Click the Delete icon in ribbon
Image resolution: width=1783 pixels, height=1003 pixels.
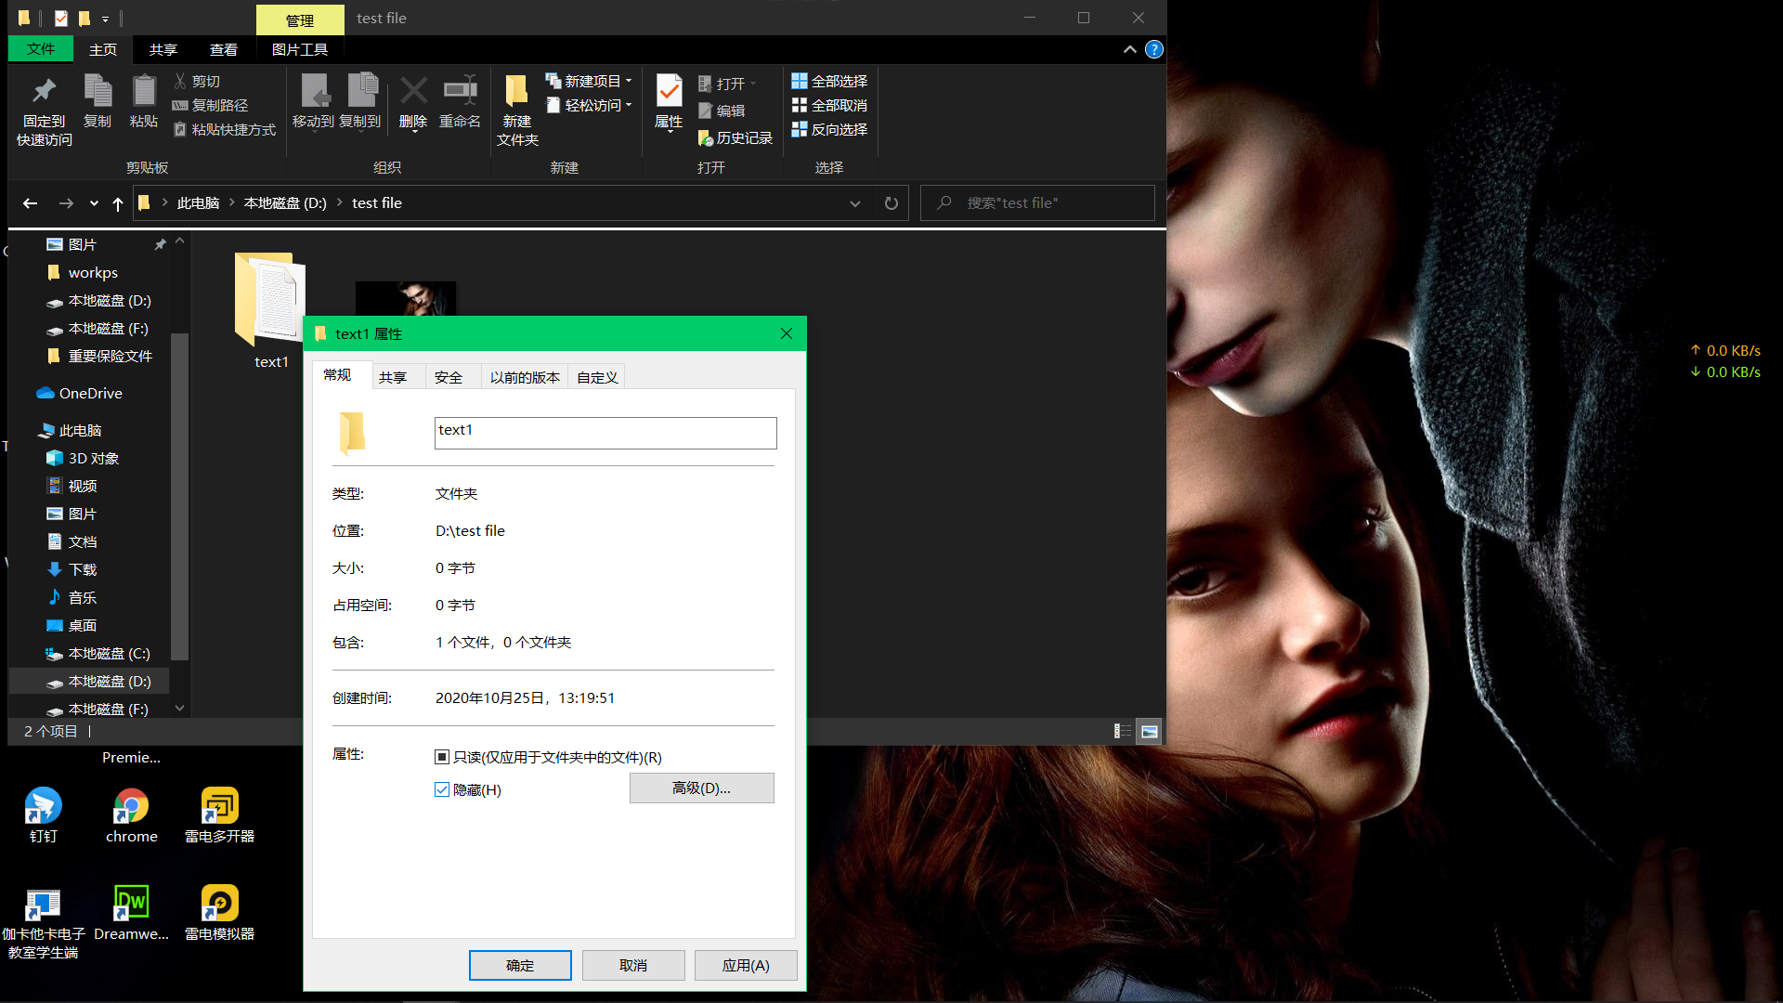tap(413, 92)
